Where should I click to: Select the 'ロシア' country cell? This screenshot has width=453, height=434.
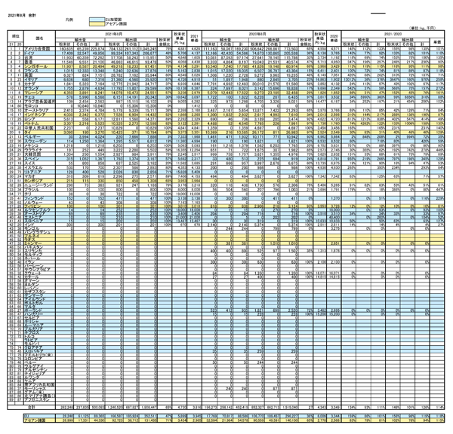[39, 119]
